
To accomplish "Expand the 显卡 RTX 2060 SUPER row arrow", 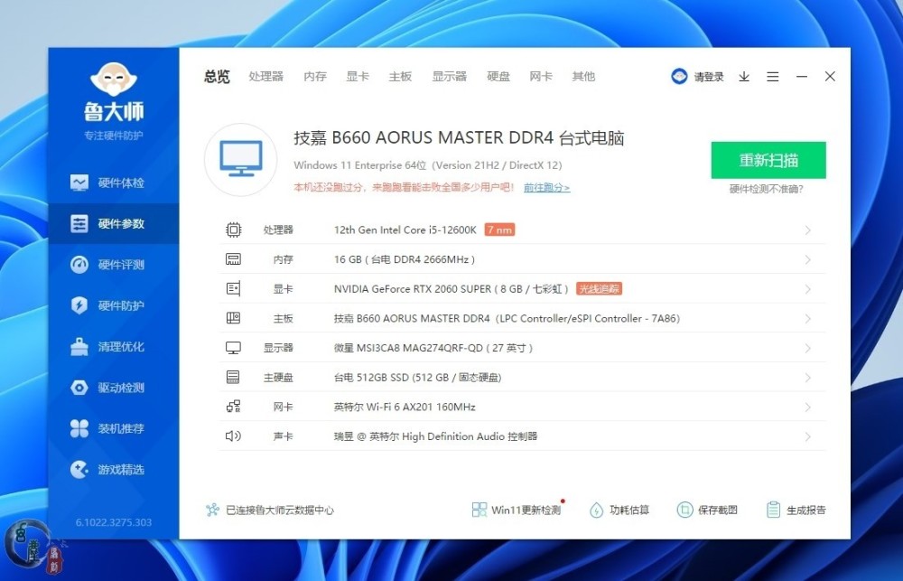I will [807, 289].
